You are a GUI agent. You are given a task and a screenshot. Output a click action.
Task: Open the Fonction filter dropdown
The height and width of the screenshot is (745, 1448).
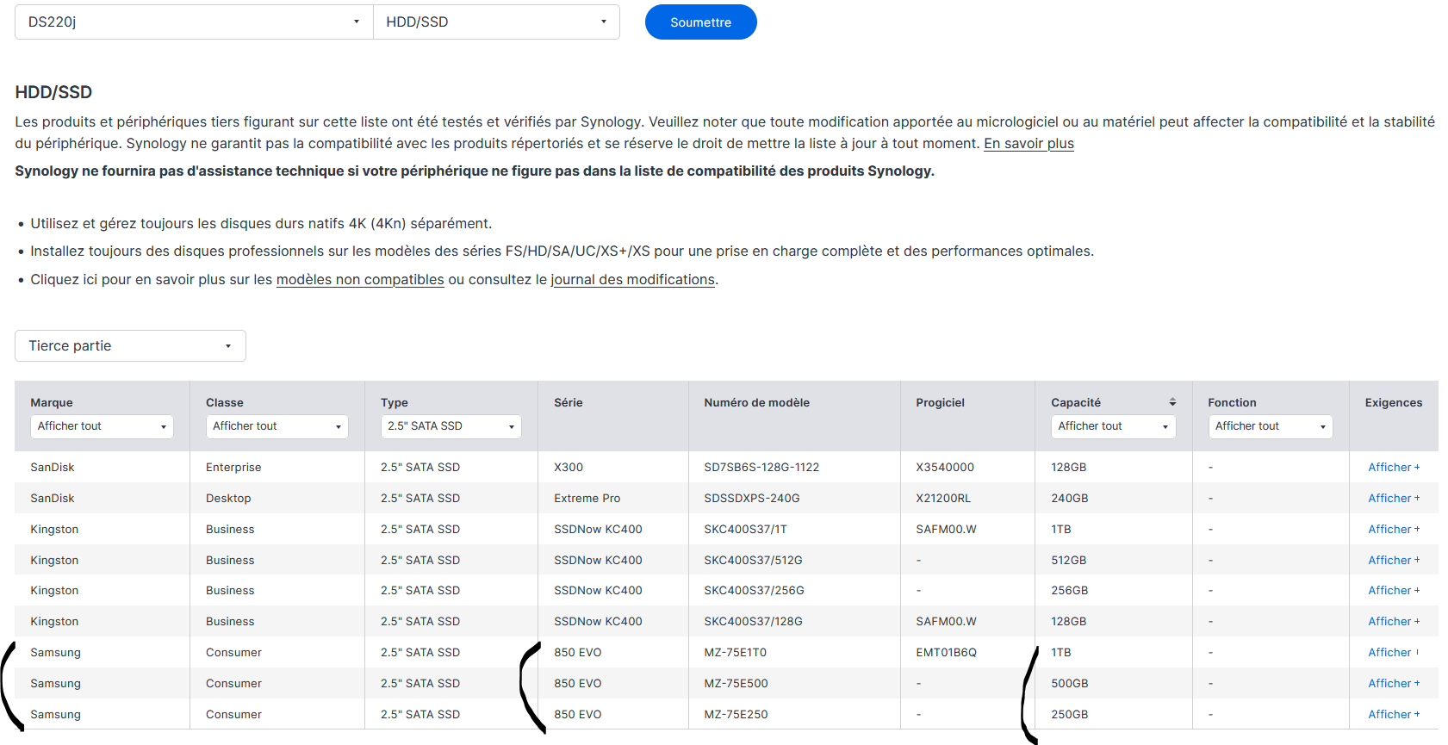click(x=1270, y=426)
